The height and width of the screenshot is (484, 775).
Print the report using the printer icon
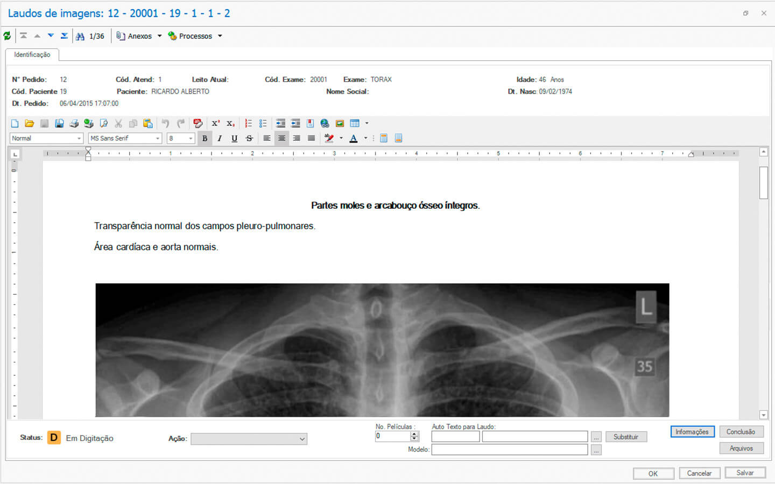74,123
